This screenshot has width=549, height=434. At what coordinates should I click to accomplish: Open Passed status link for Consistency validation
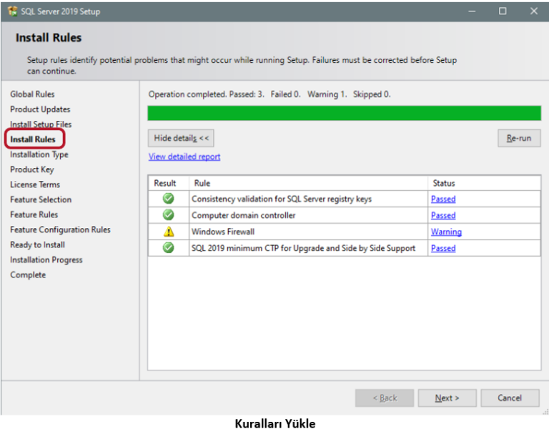pyautogui.click(x=442, y=199)
